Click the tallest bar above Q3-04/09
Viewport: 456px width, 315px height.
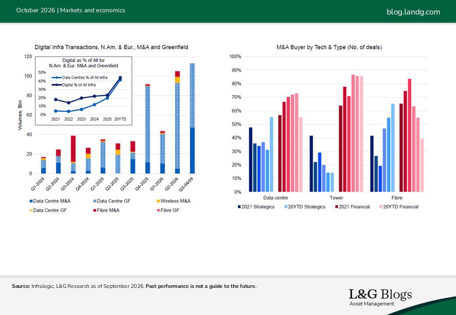(192, 118)
